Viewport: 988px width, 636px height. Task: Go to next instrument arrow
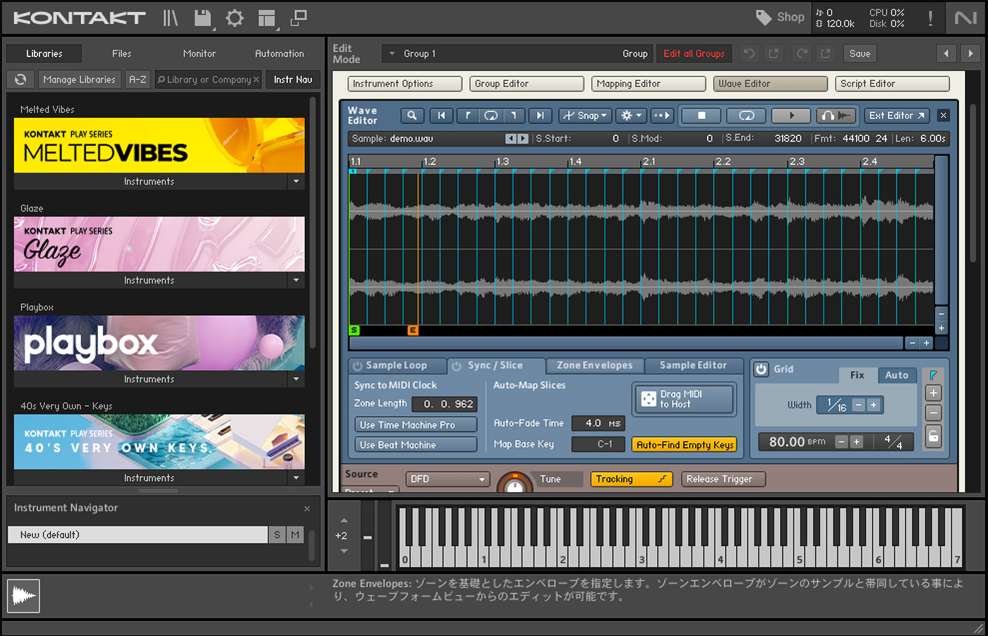pos(970,53)
